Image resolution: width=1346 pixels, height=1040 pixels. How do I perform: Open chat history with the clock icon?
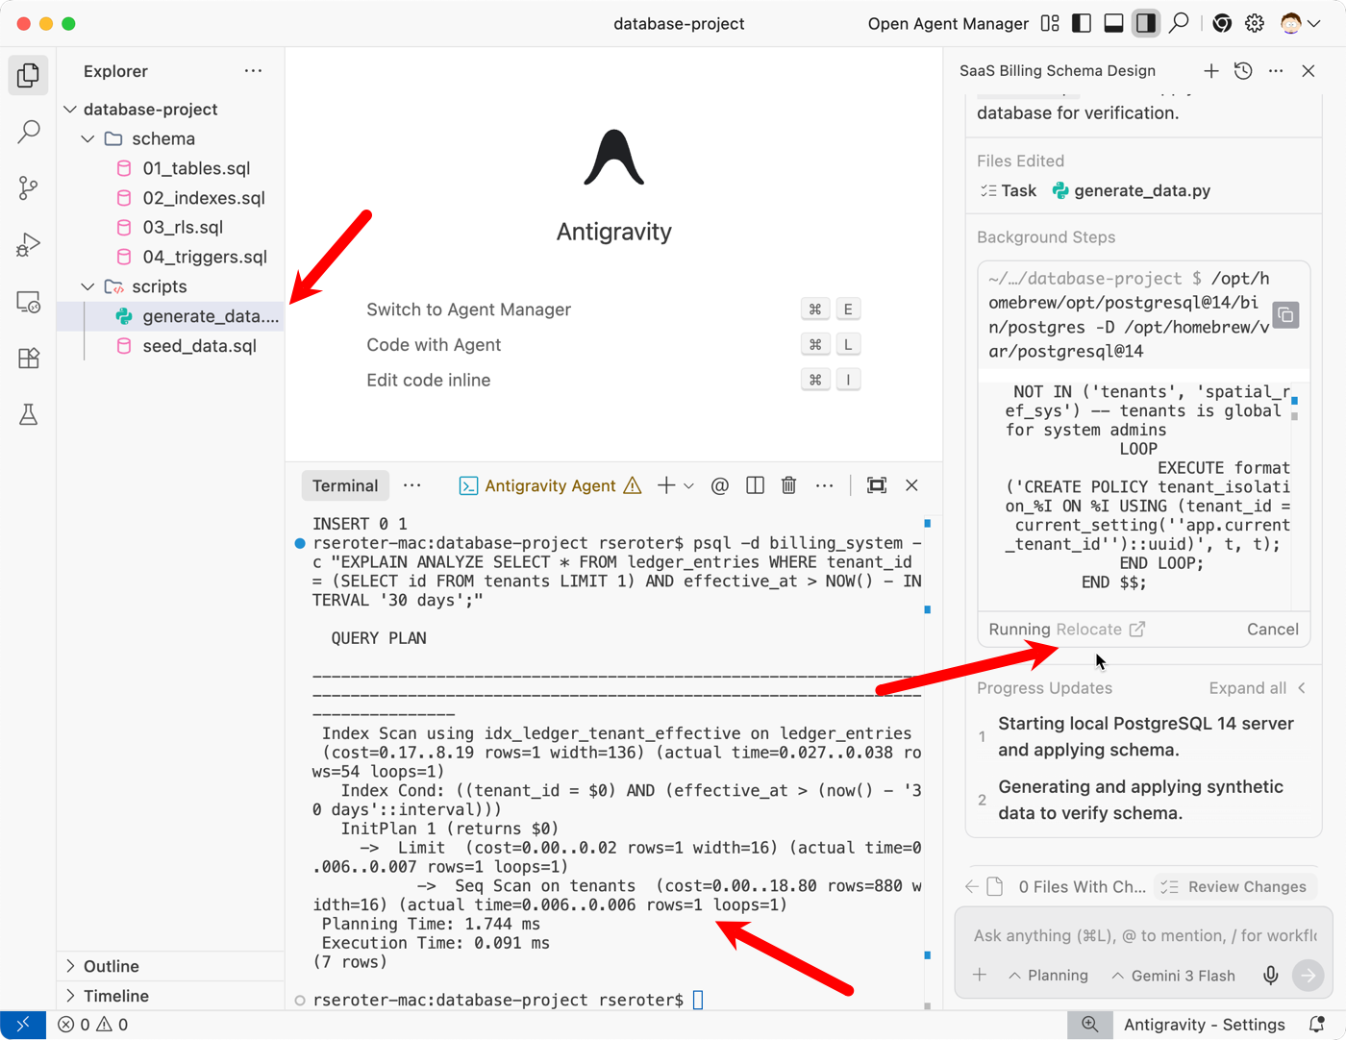(x=1243, y=71)
